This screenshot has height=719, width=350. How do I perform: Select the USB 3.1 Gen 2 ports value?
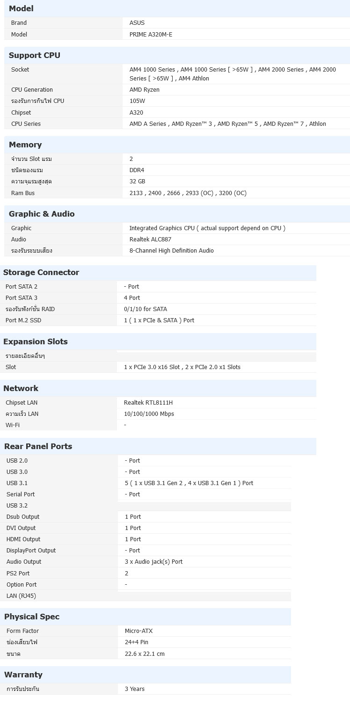(189, 483)
